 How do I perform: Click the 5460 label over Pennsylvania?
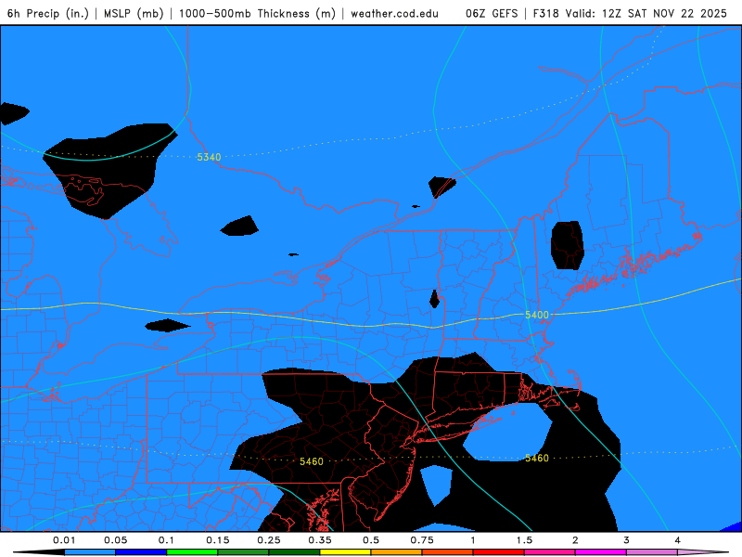(x=312, y=461)
